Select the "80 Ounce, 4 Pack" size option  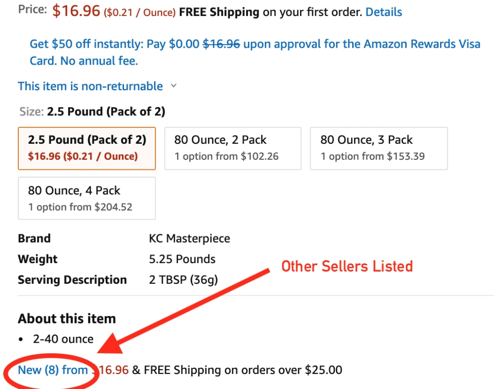coord(87,198)
